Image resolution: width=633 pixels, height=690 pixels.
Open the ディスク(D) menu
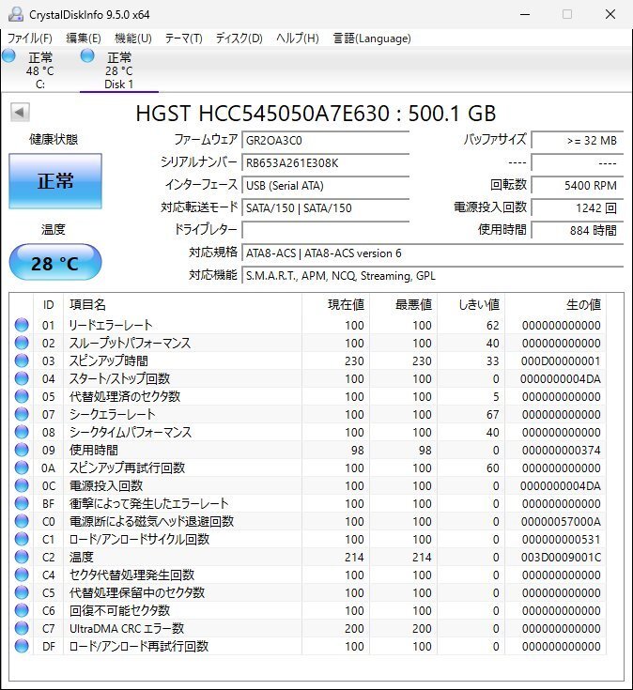239,38
